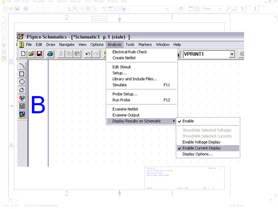The height and width of the screenshot is (209, 278).
Task: Click the Draw Block icon in faded toolbar
Action: tap(117, 8)
